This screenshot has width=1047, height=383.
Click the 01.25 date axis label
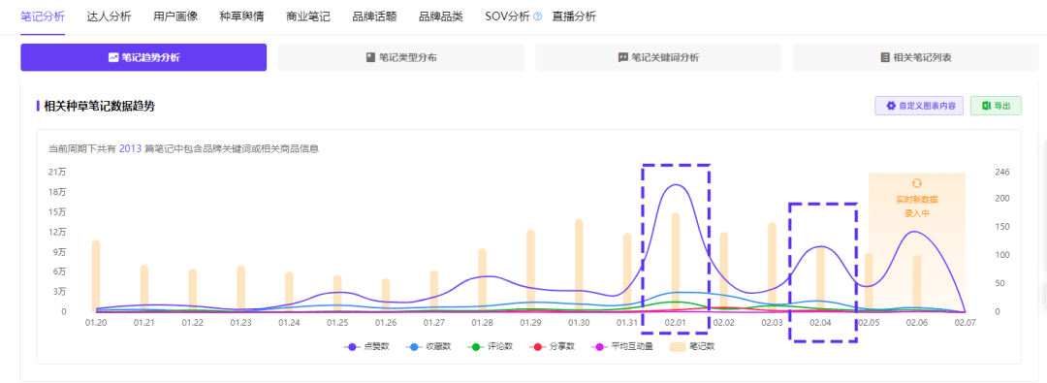(337, 323)
